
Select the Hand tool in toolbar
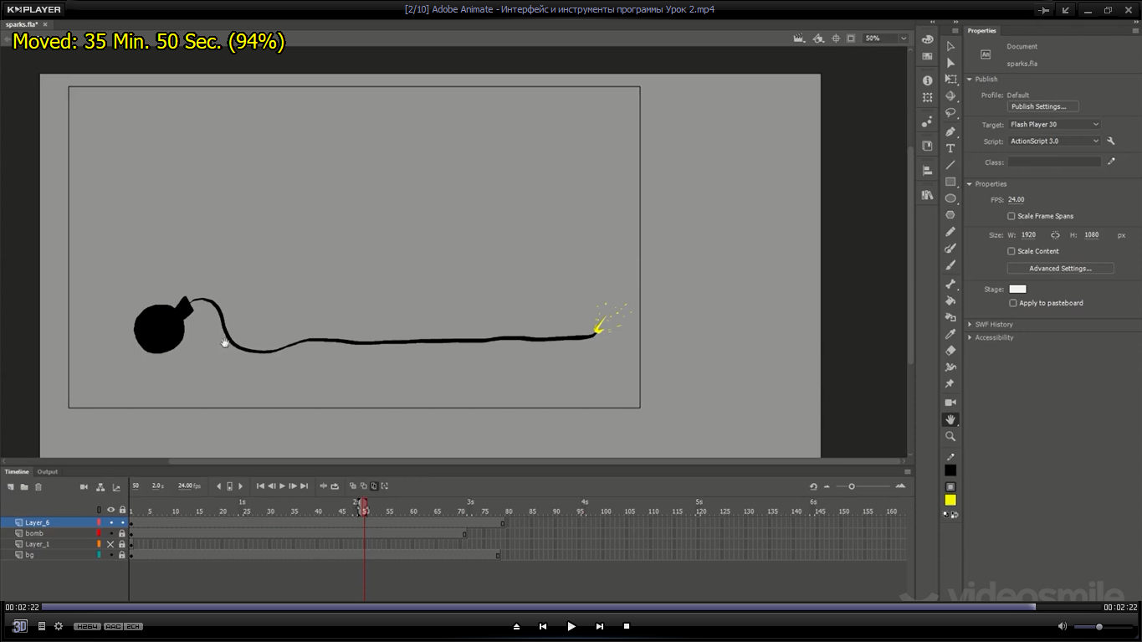point(950,419)
